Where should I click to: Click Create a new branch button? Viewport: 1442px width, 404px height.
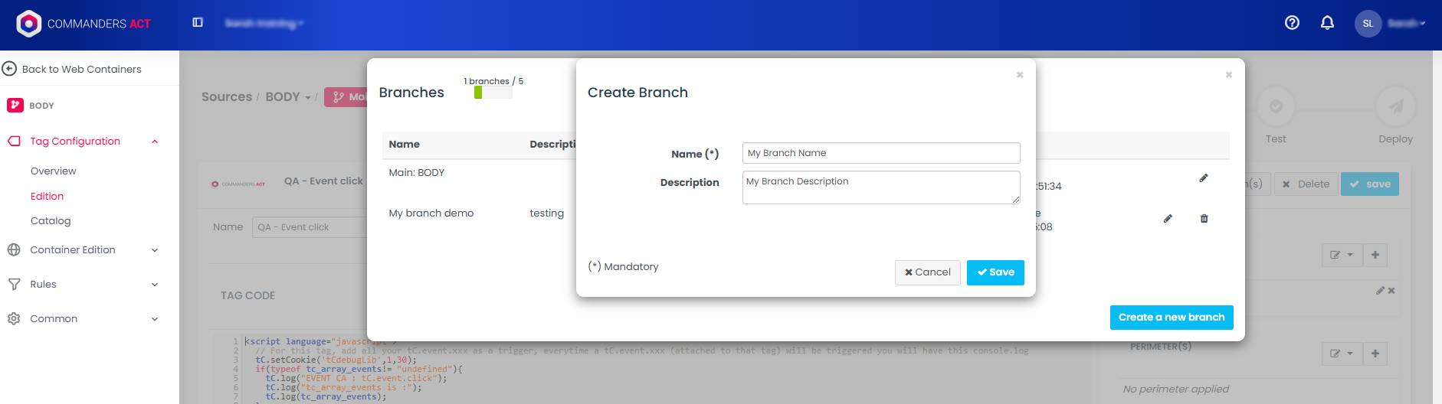(x=1171, y=318)
